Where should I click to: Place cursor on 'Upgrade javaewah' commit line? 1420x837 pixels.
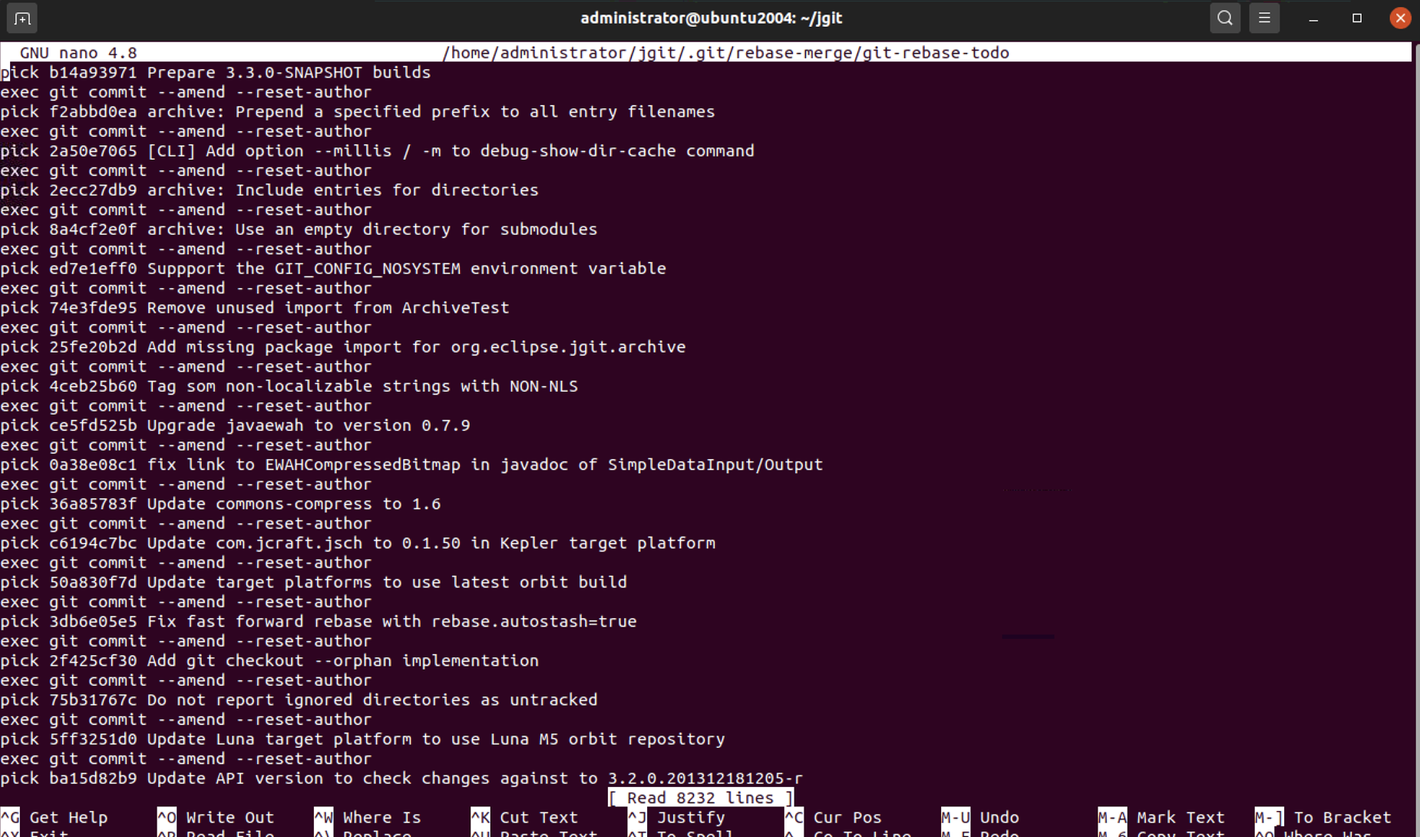[x=235, y=425]
